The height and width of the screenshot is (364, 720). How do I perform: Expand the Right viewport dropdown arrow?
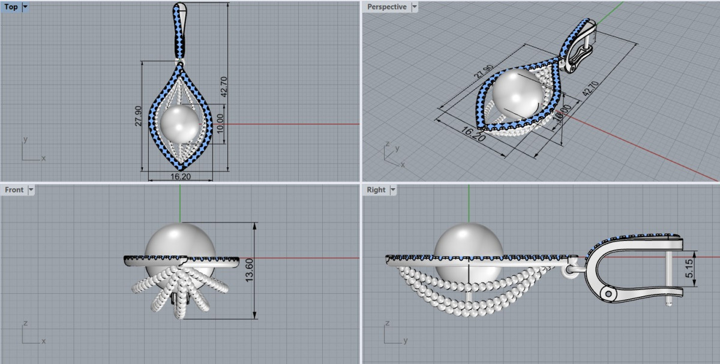393,190
